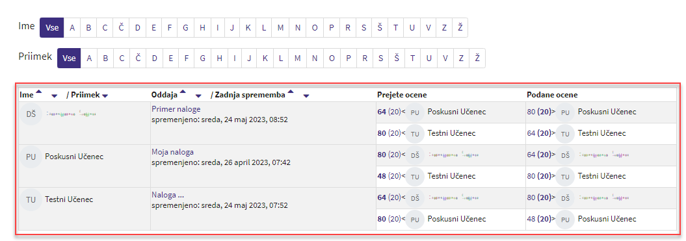Click the DŠ avatar in the Ime column
686x241 pixels.
pyautogui.click(x=31, y=114)
